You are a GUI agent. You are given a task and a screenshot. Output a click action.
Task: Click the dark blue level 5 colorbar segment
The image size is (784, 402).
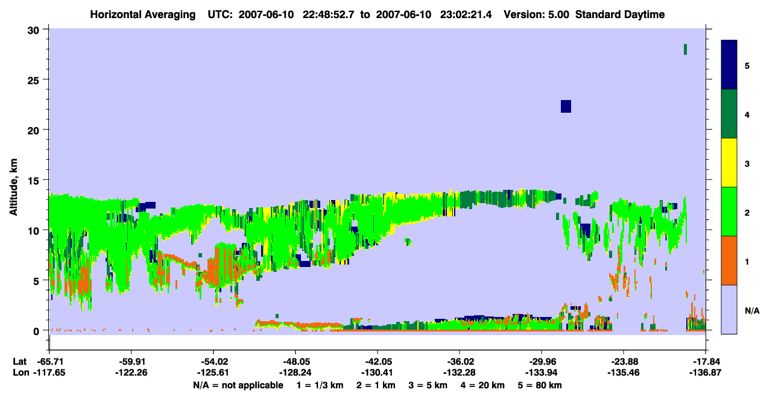click(729, 64)
